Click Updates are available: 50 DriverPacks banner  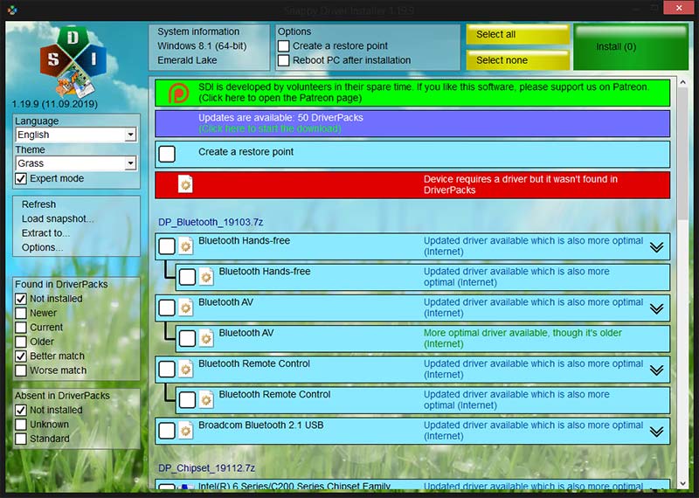pyautogui.click(x=412, y=123)
